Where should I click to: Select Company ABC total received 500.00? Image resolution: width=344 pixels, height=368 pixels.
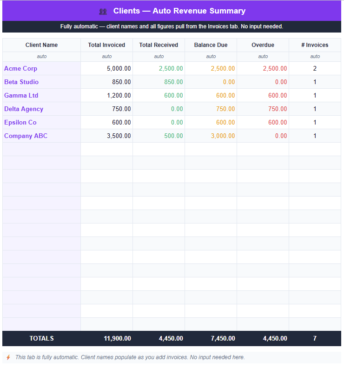pos(173,136)
